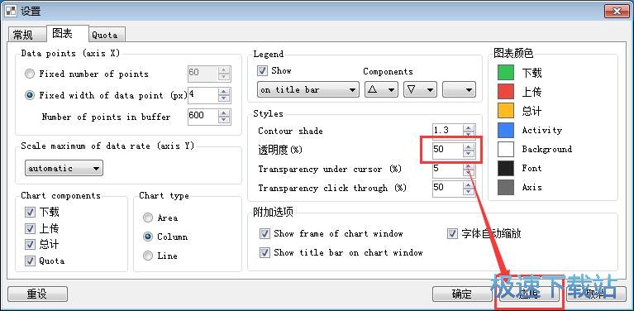Screen dimensions: 634x311
Task: Click the green 下载 chart color swatch
Action: [x=506, y=73]
